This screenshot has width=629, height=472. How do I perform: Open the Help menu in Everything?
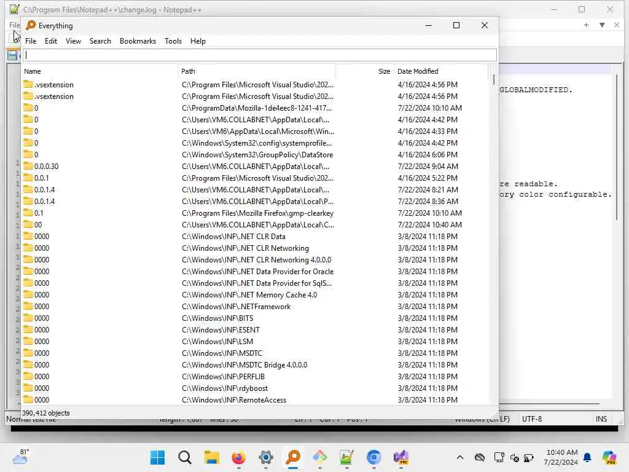click(x=198, y=41)
